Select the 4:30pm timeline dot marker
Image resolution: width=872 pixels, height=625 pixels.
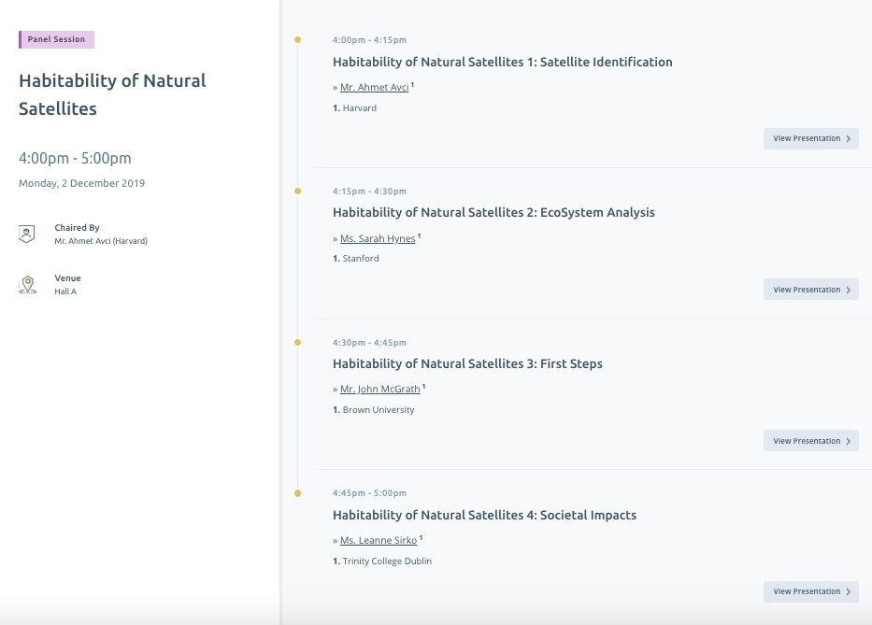pyautogui.click(x=297, y=343)
